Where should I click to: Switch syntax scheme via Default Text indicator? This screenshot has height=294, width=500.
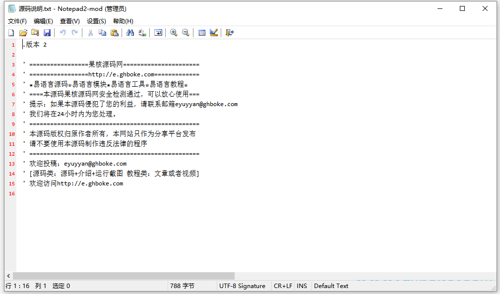coord(331,286)
